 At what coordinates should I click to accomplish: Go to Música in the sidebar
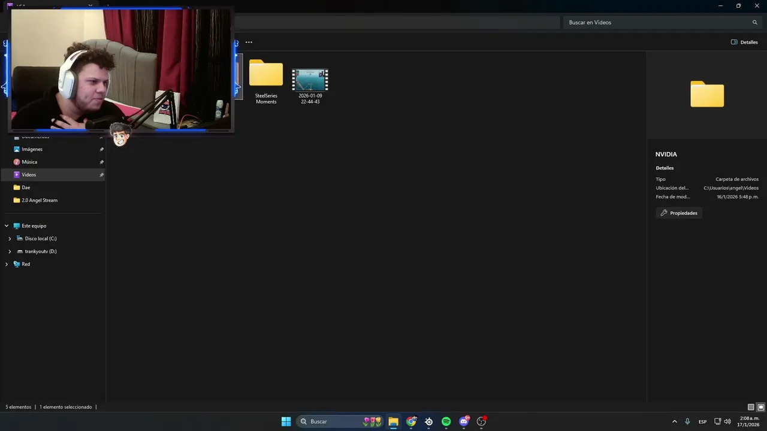tap(53, 162)
